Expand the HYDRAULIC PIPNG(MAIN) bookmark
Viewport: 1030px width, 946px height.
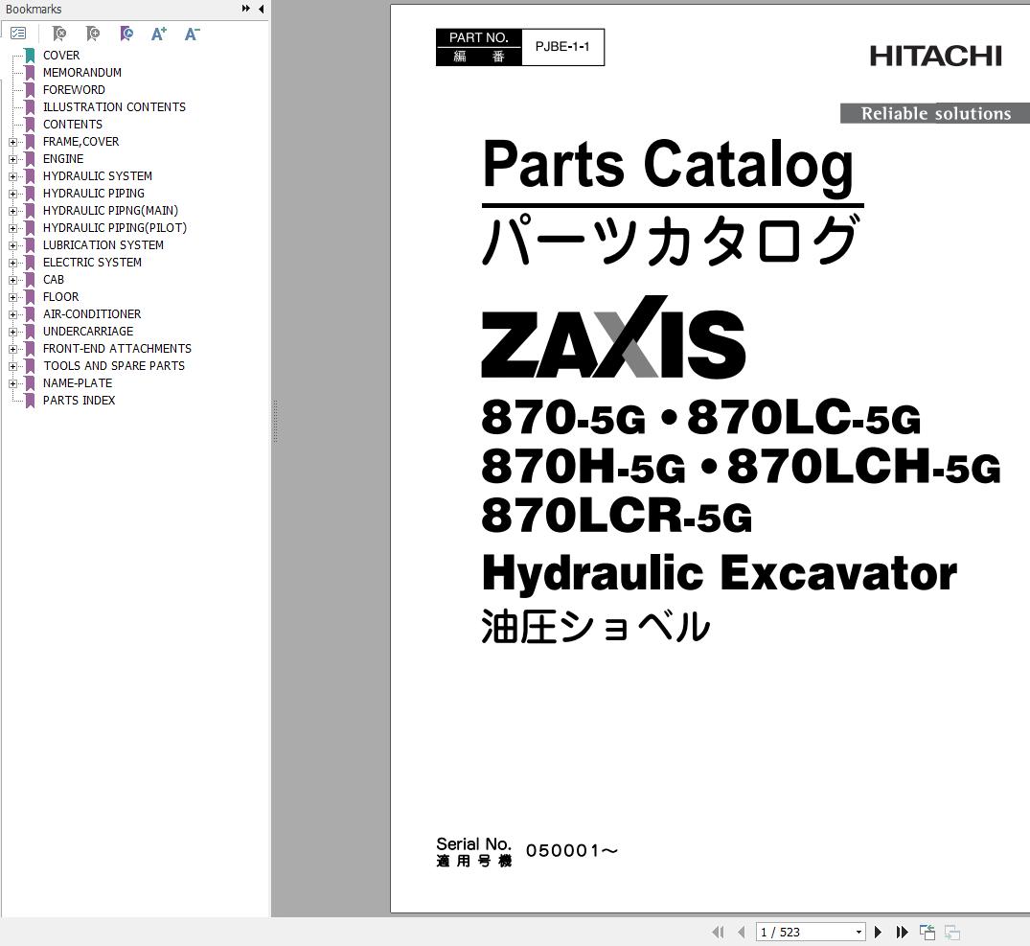[12, 211]
